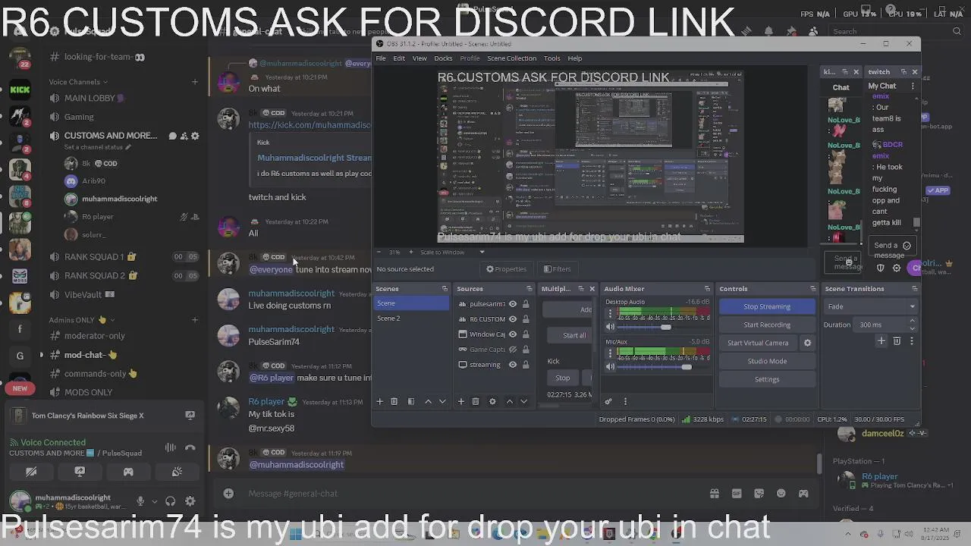This screenshot has width=971, height=546.
Task: Open Discord soundboard button
Action: [x=177, y=472]
